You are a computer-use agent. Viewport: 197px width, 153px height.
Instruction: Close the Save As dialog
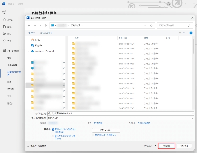192,18
